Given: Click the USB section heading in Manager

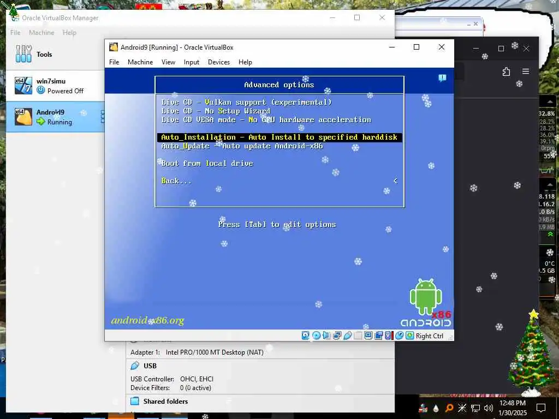Looking at the screenshot, I should (x=150, y=366).
